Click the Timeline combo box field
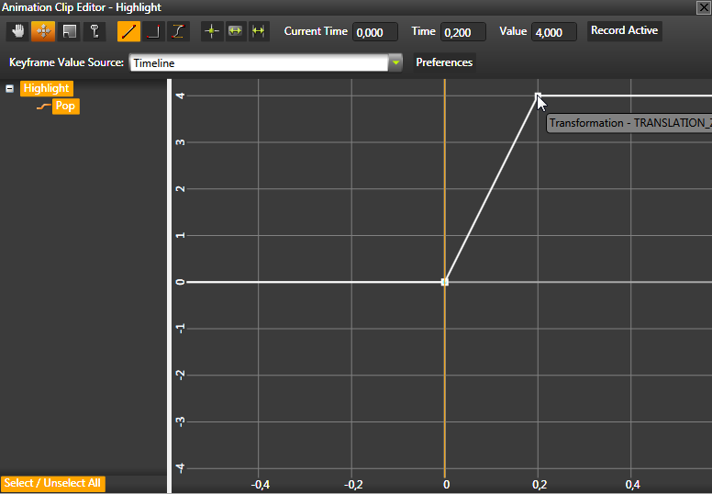This screenshot has height=494, width=712. point(257,63)
